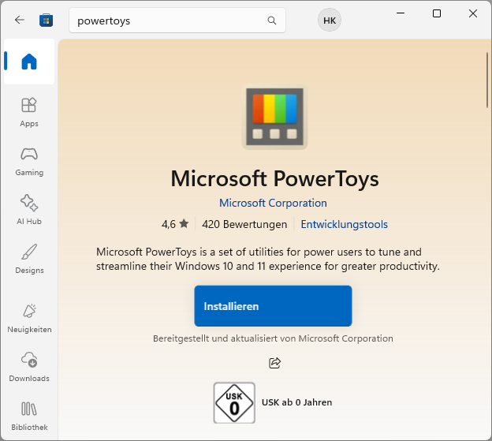Open the Gaming section
Image resolution: width=492 pixels, height=441 pixels.
coord(29,160)
